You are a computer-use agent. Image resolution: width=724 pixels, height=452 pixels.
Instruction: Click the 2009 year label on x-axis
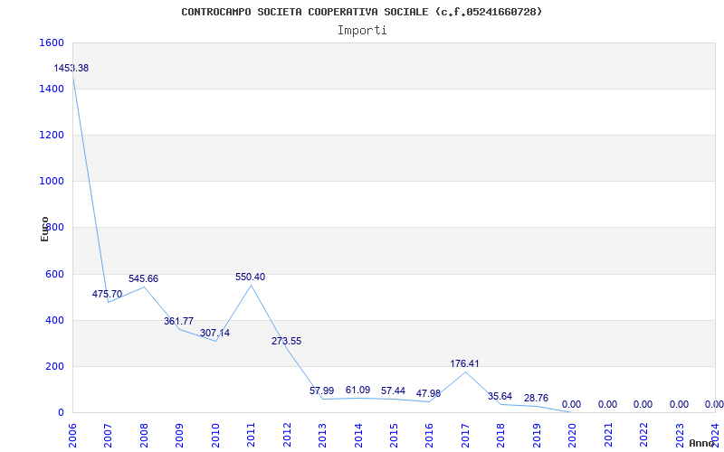tap(179, 436)
